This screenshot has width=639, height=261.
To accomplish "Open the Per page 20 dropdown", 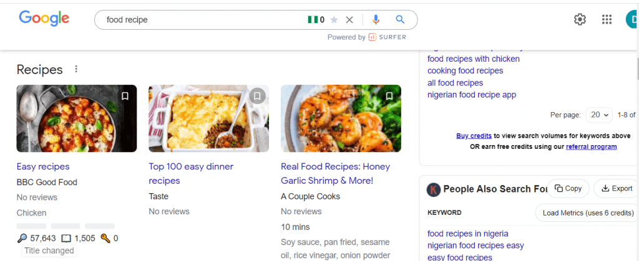I will click(599, 115).
